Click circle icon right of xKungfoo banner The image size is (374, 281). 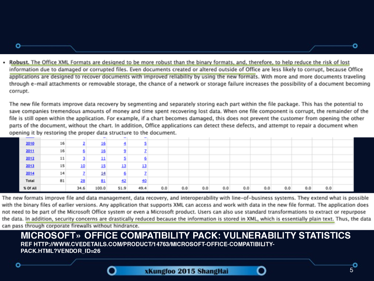click(x=261, y=271)
